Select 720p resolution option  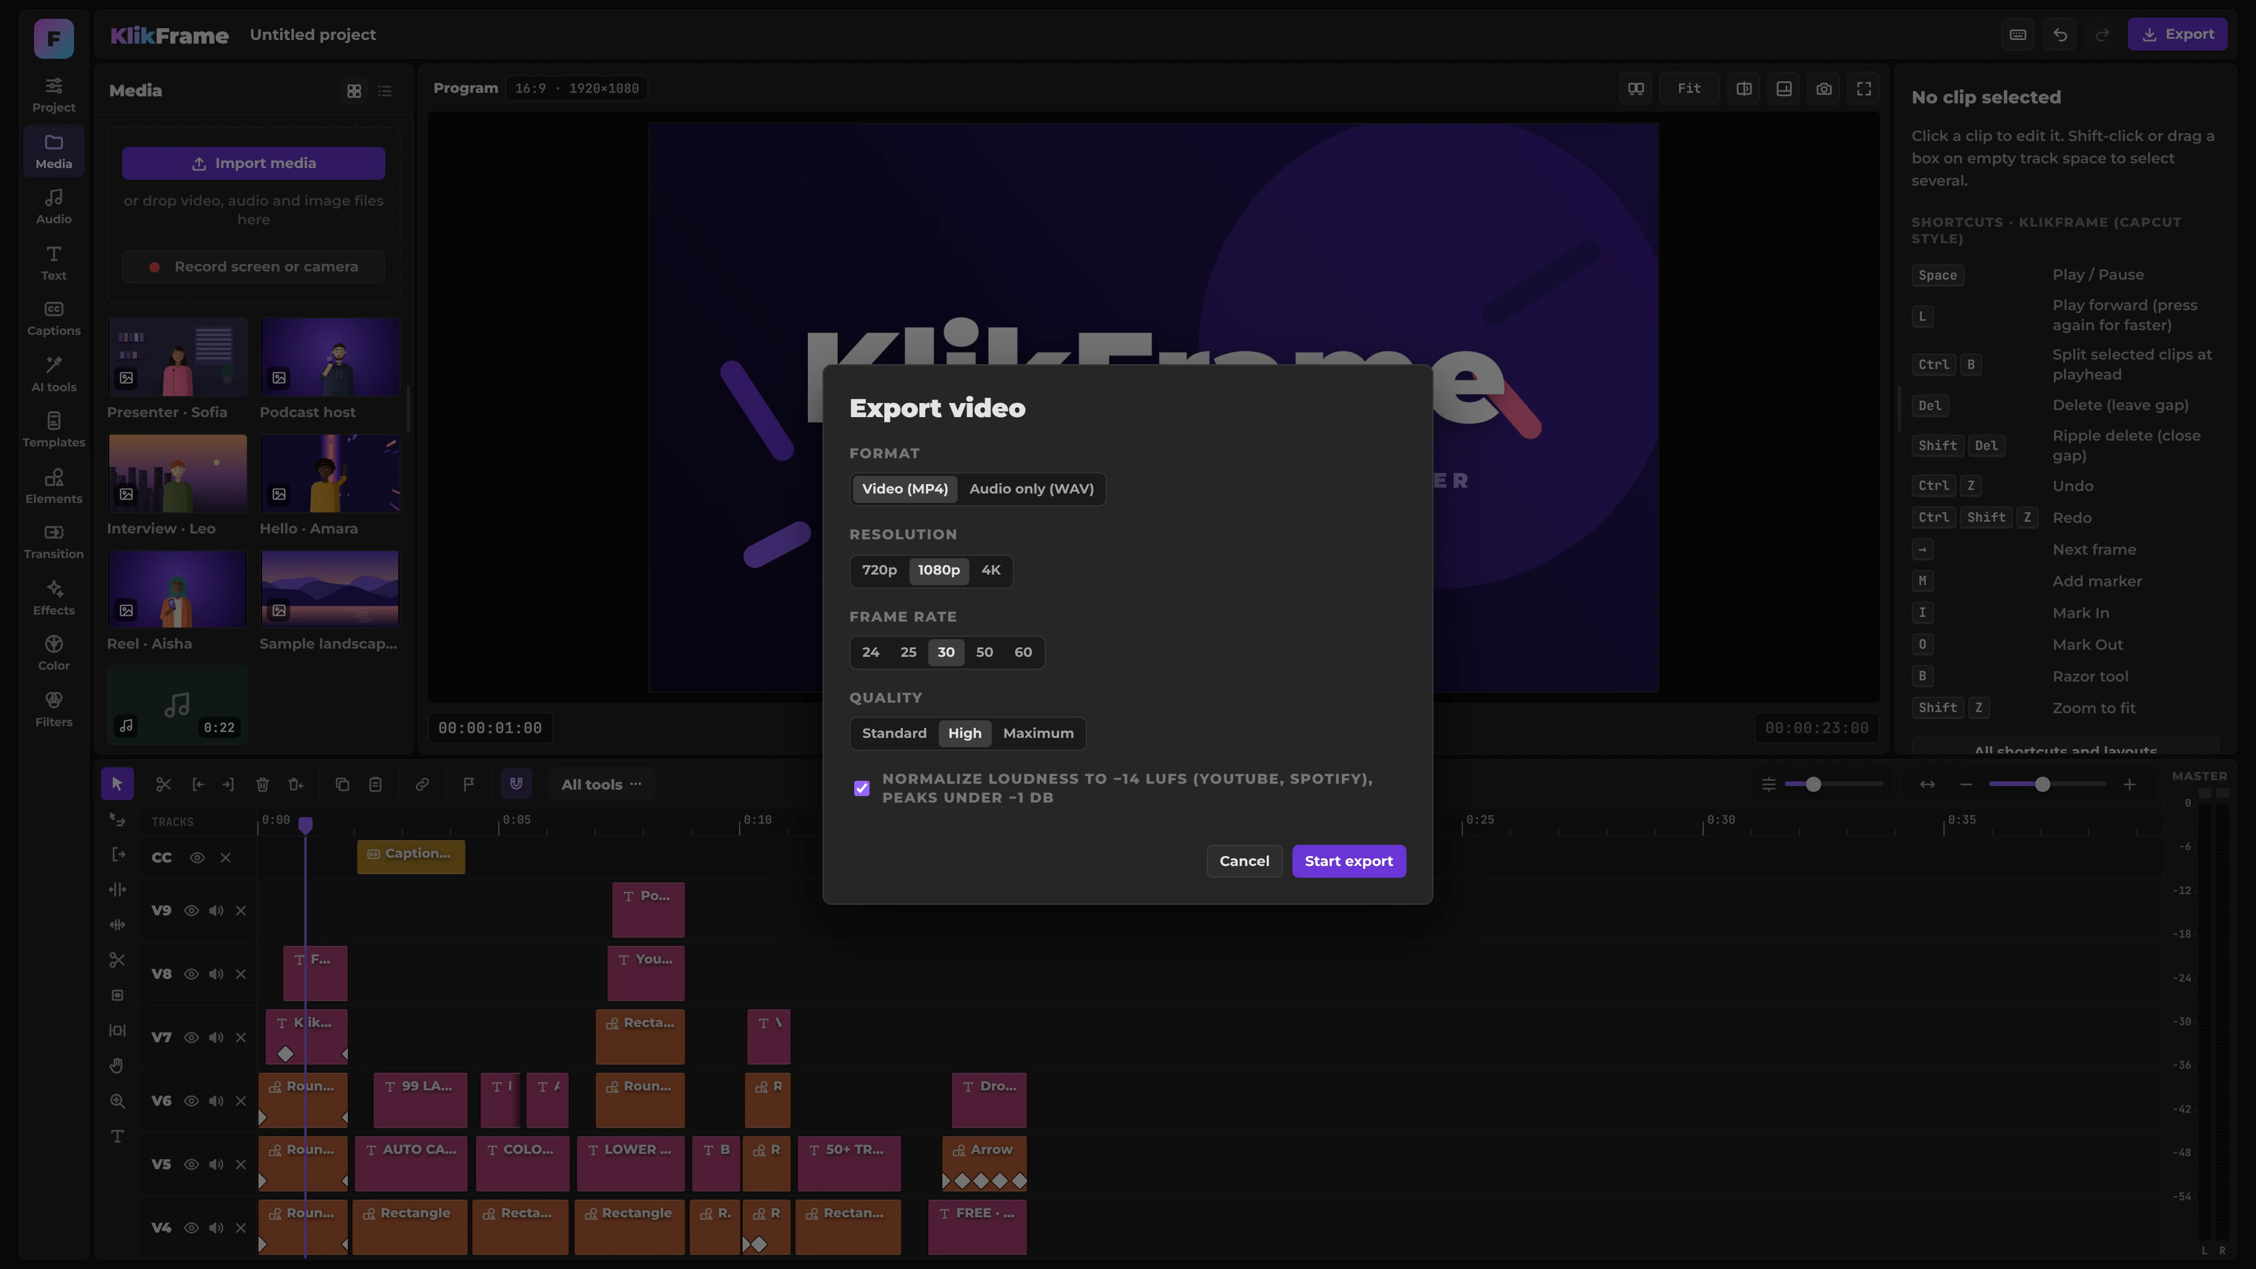coord(879,570)
